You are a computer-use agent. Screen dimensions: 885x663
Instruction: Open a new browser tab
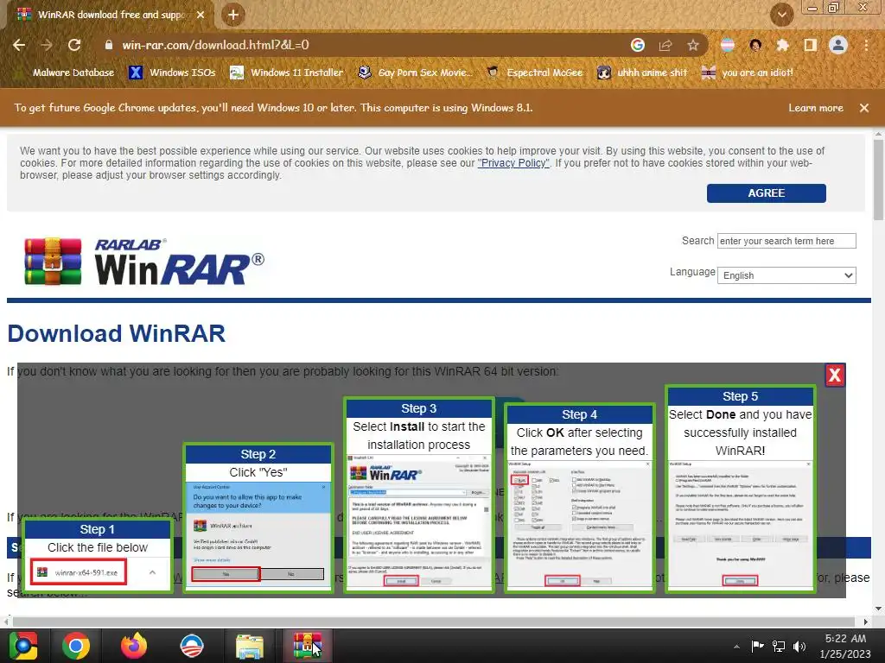(x=232, y=15)
